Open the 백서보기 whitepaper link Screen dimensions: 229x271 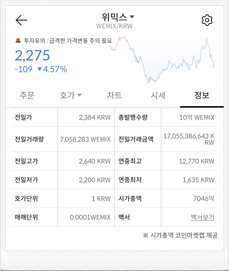[202, 217]
